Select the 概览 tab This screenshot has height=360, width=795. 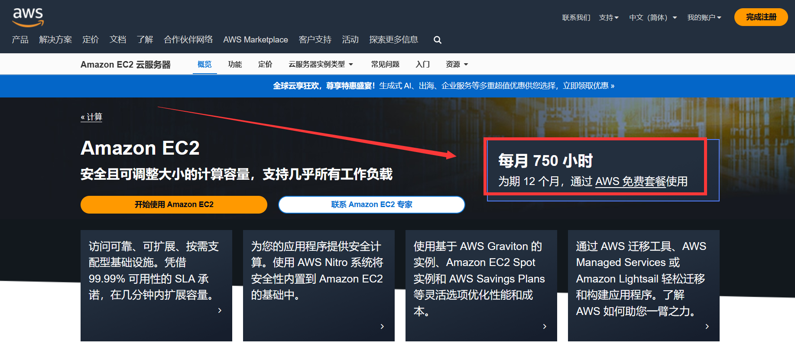click(204, 64)
